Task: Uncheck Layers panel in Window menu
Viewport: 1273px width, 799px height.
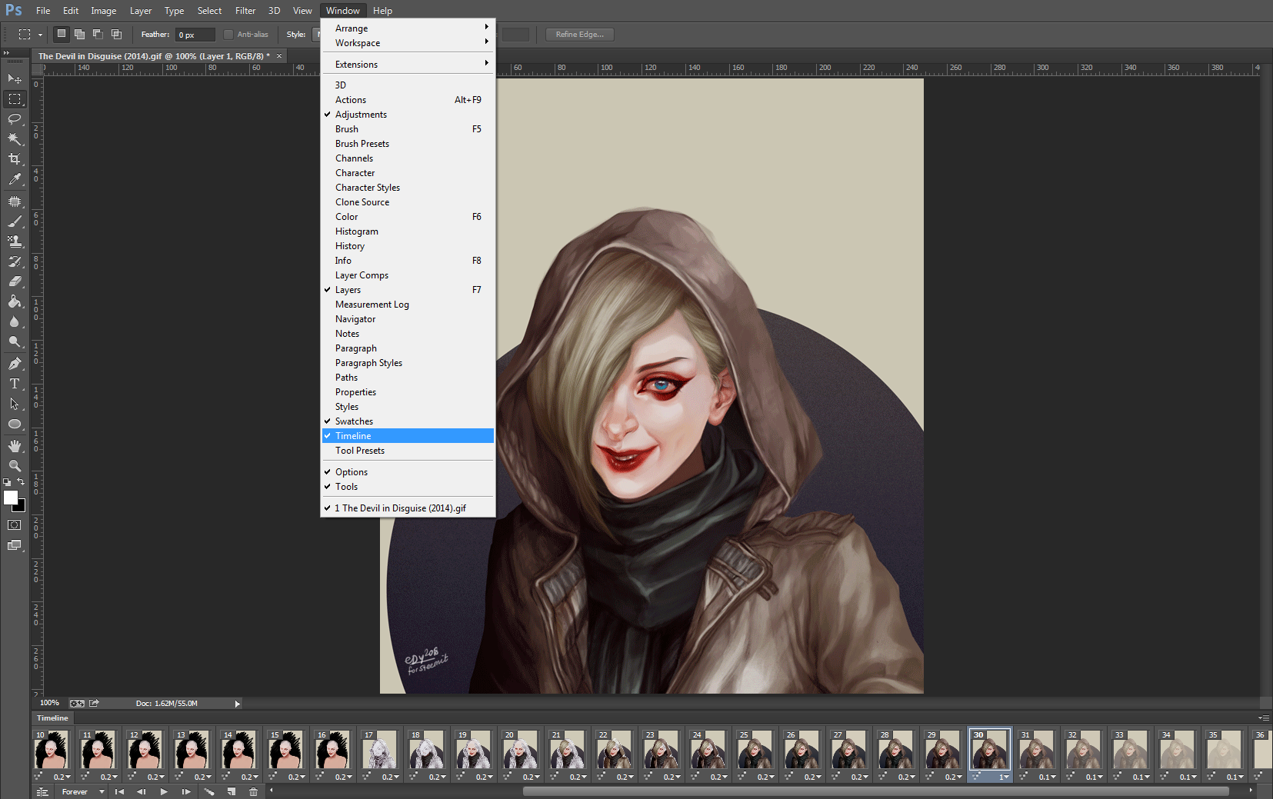Action: click(x=408, y=290)
